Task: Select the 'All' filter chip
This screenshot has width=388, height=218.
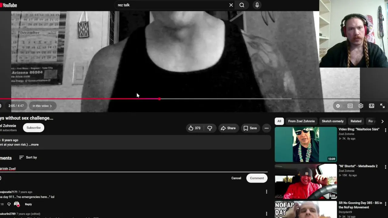Action: (279, 121)
